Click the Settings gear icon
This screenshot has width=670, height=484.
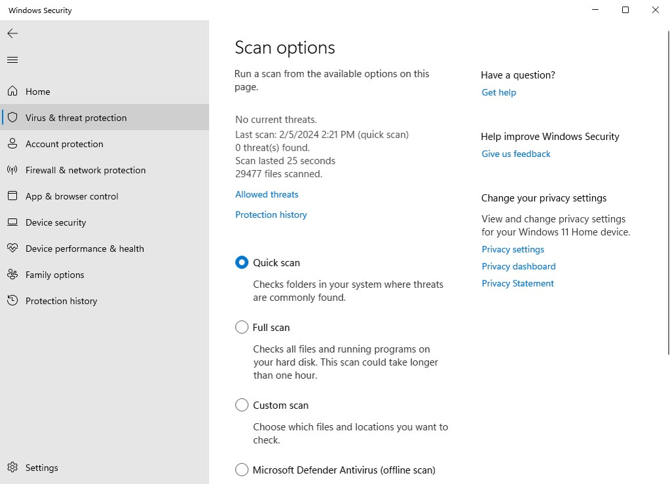coord(12,468)
